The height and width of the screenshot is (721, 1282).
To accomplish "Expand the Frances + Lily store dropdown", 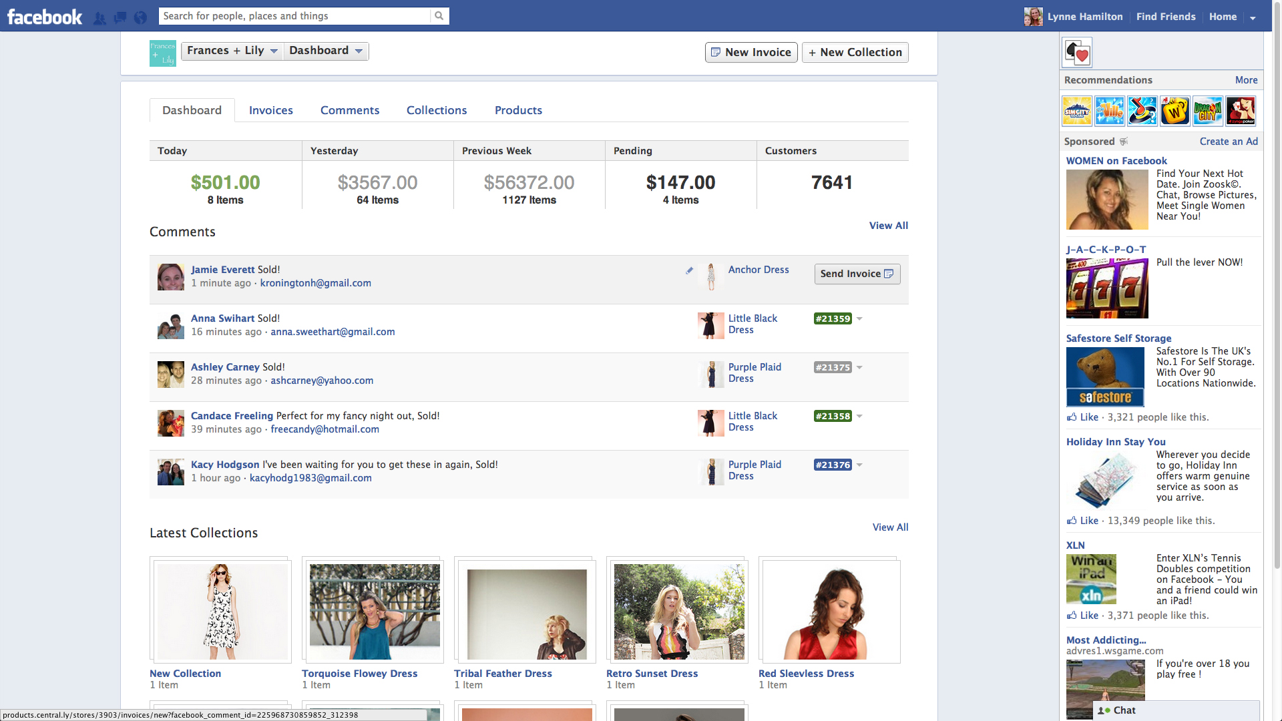I will (x=232, y=51).
